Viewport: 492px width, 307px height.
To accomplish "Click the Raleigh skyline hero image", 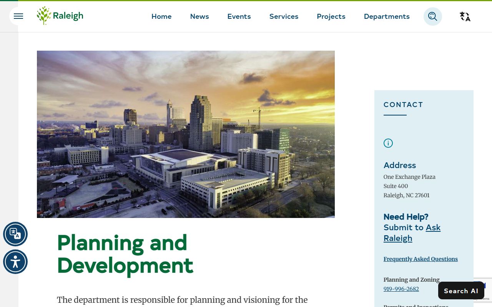I will [186, 134].
